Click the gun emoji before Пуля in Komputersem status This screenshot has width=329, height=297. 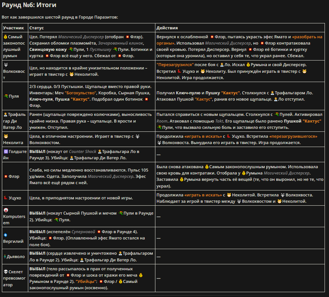pyautogui.click(x=56, y=220)
